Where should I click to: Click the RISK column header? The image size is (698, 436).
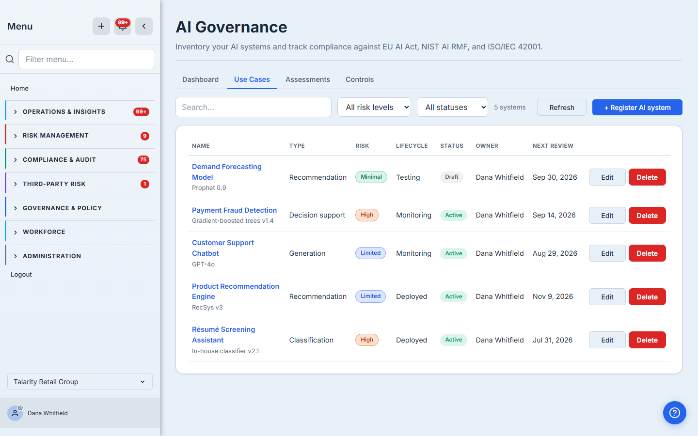[362, 146]
